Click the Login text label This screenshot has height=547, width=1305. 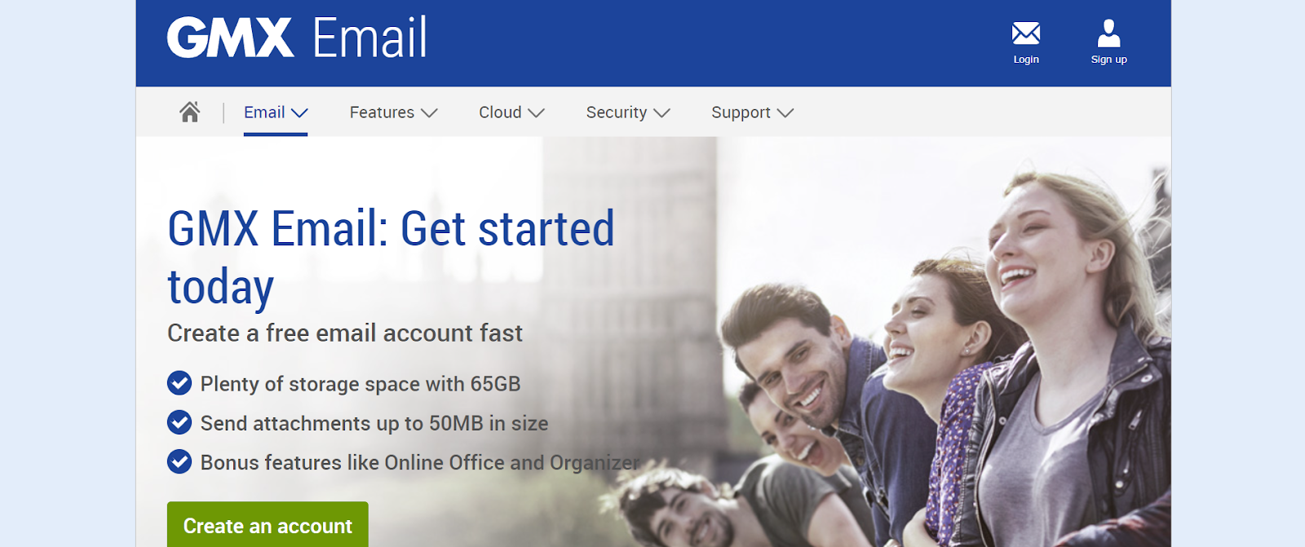tap(1026, 60)
